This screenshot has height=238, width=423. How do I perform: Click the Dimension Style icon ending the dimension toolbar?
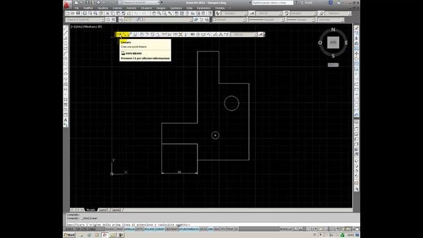click(x=261, y=34)
